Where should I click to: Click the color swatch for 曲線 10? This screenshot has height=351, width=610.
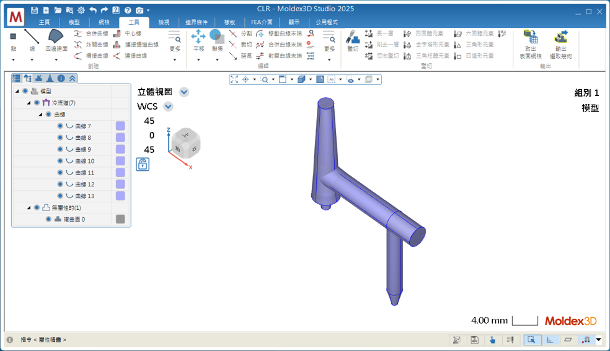120,161
